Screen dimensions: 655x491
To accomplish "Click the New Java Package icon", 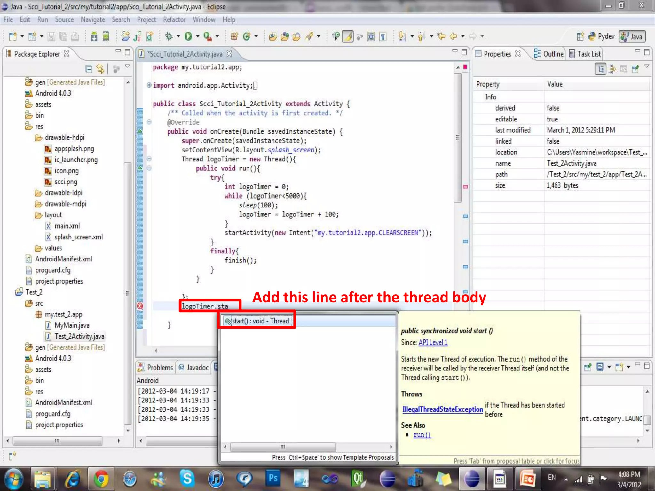I will click(x=234, y=36).
